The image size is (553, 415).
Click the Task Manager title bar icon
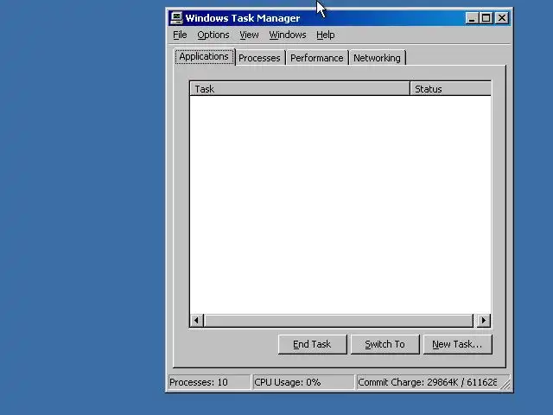[176, 18]
